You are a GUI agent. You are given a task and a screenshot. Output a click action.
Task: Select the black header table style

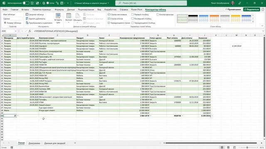click(x=193, y=19)
